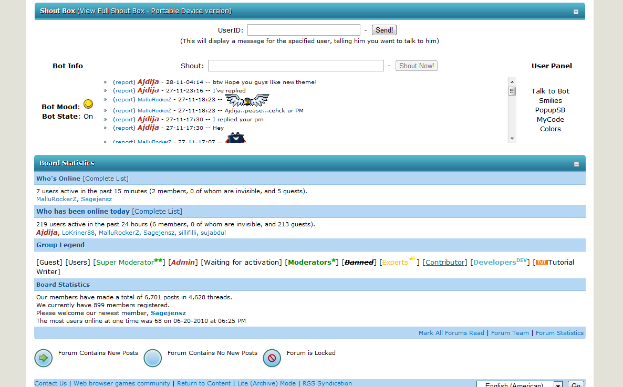This screenshot has width=623, height=387.
Task: Open the Colors option in User Panel
Action: pyautogui.click(x=550, y=129)
